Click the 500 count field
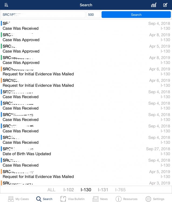This screenshot has width=172, height=202. (x=93, y=15)
